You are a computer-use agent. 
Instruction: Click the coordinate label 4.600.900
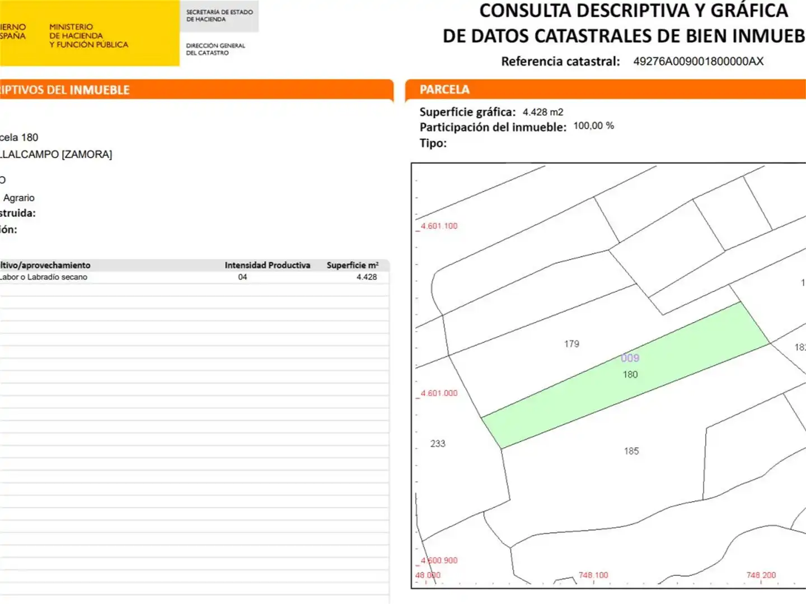[439, 560]
